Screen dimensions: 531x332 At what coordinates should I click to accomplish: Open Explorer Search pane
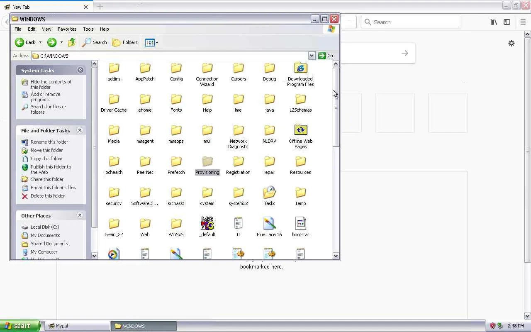[95, 42]
